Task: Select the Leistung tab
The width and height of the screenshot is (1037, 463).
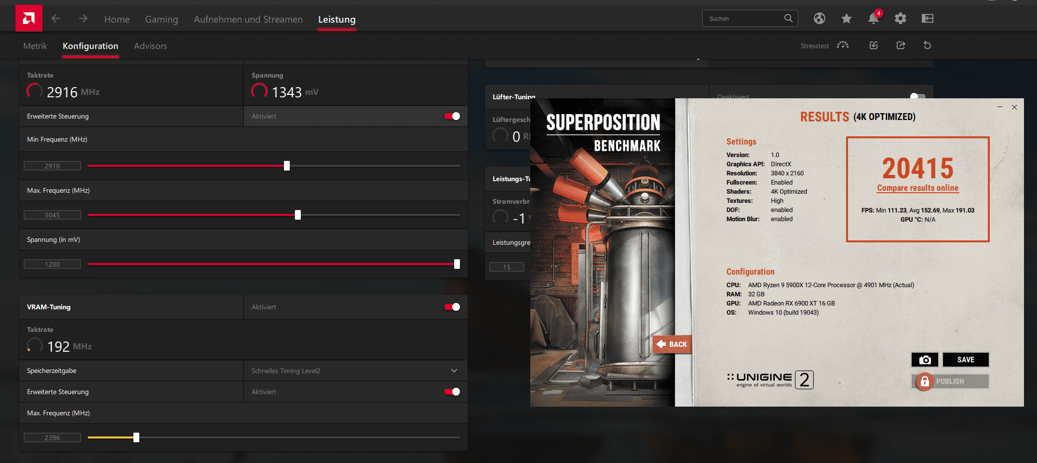Action: (x=337, y=19)
